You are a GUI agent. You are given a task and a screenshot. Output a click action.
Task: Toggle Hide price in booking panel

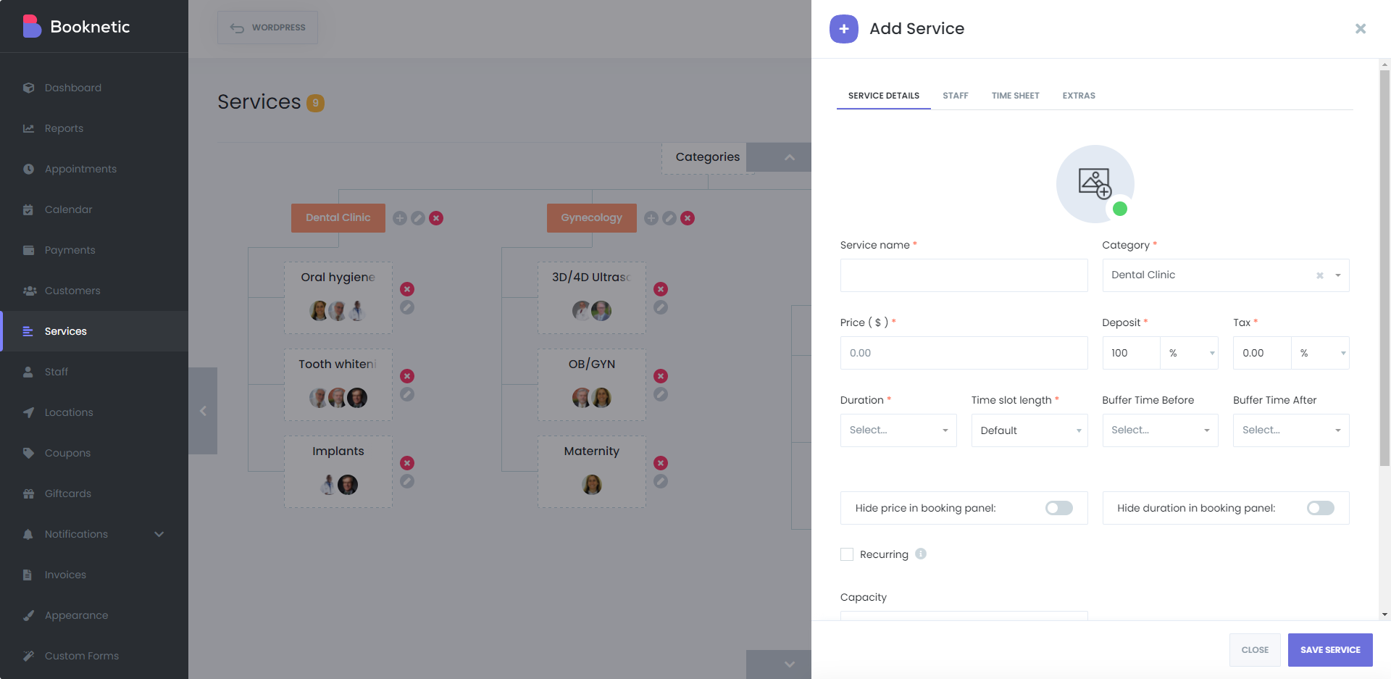coord(1058,508)
